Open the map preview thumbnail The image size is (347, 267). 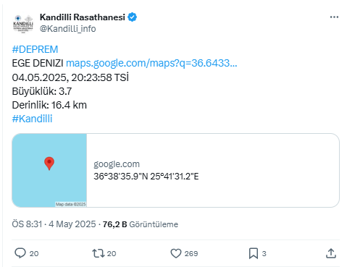pos(49,170)
